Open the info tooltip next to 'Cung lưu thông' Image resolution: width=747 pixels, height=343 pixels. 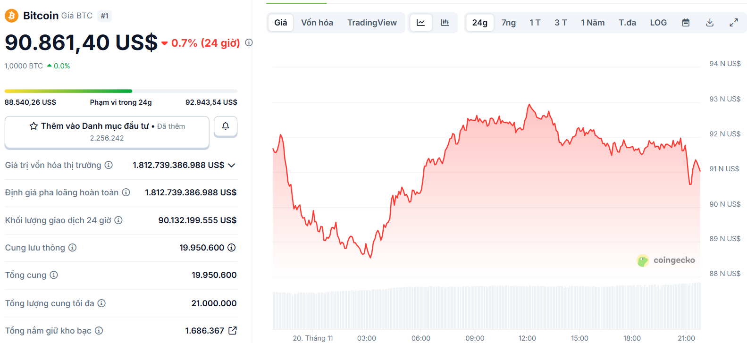point(72,247)
